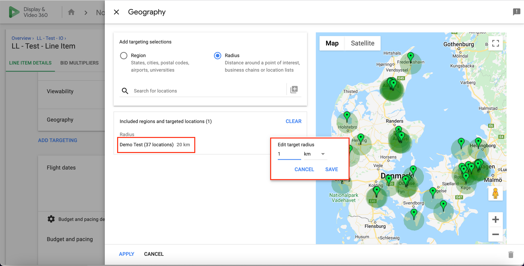Screen dimensions: 524x266
Task: Send feedback using the exclamation icon
Action: pyautogui.click(x=516, y=12)
